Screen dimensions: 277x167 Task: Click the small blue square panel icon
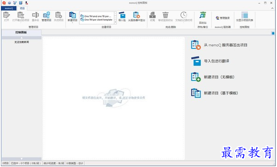[273, 33]
